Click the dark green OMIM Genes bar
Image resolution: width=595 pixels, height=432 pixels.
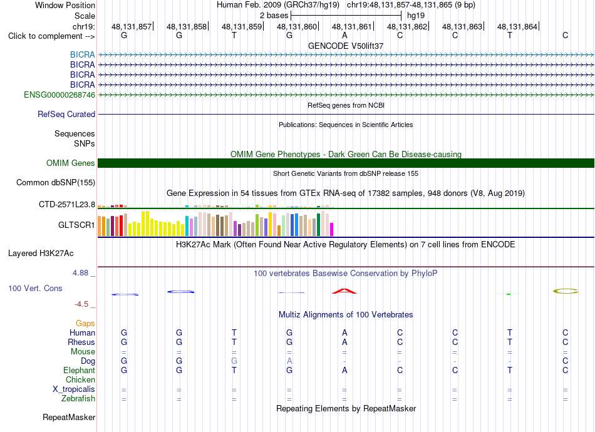click(346, 163)
